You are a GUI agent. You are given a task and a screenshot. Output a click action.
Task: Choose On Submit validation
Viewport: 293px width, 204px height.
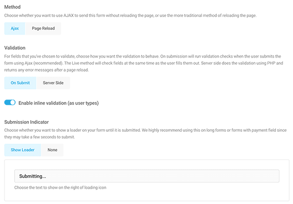point(20,83)
